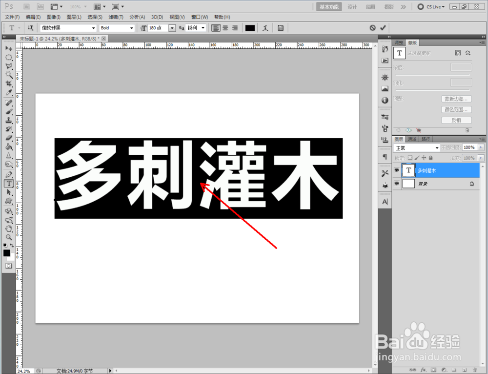Select the Crop tool
488x374 pixels.
(x=9, y=83)
